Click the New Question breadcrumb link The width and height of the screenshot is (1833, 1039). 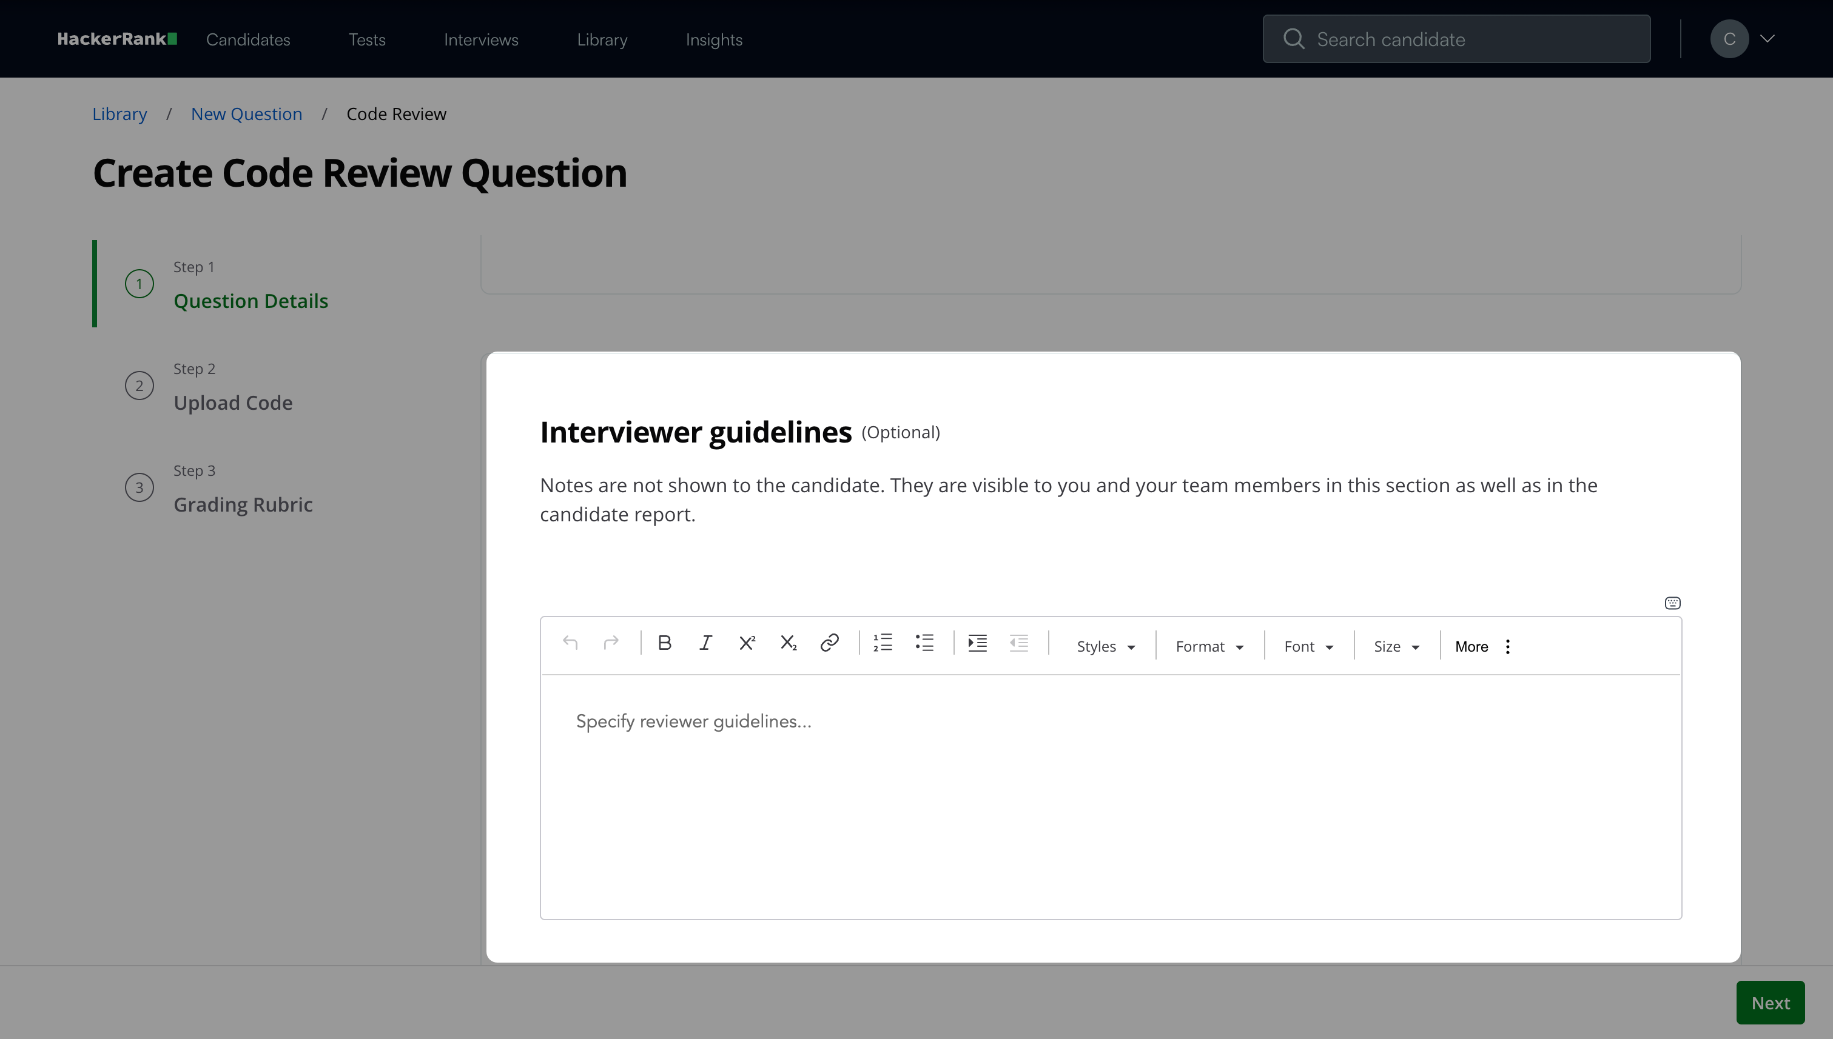click(246, 114)
